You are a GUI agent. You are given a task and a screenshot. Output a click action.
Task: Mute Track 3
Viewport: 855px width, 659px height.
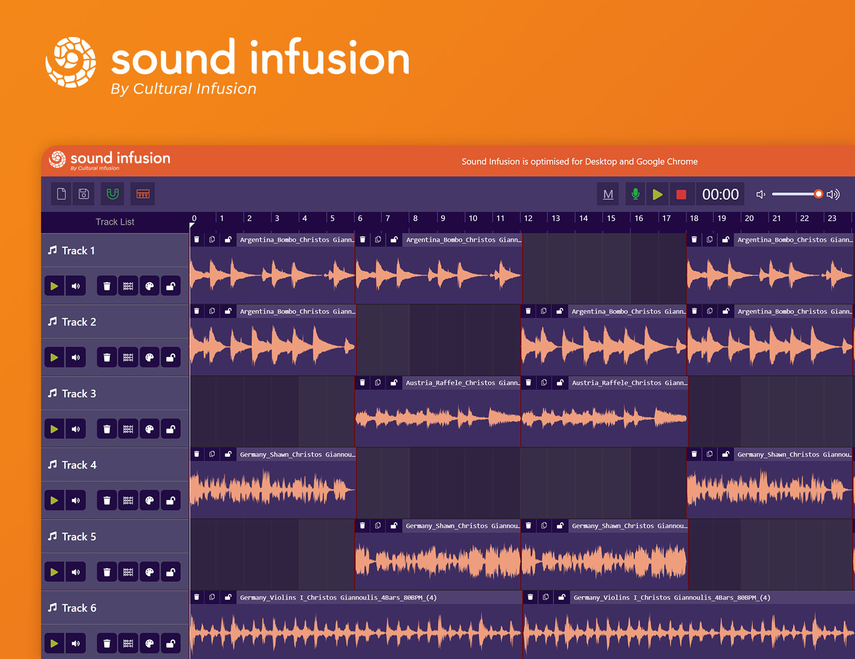pos(76,429)
